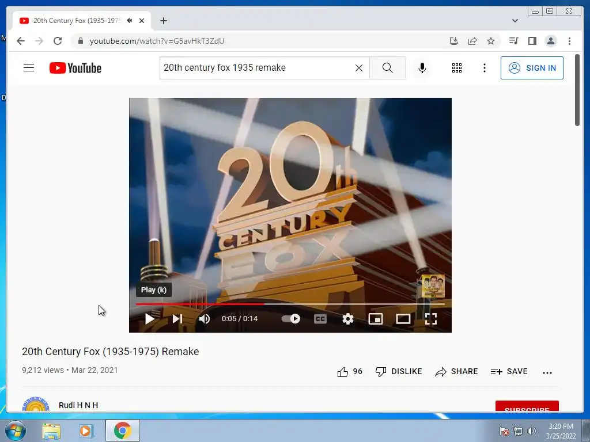Click video title '20th Century Fox (1935-1975) Remake'
This screenshot has height=442, width=590.
[x=110, y=352]
